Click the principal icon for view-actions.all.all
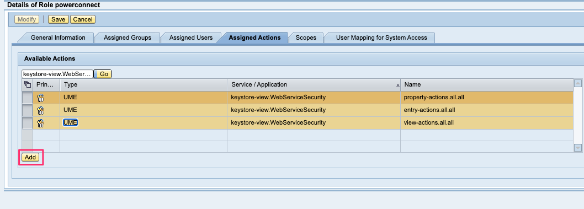The width and height of the screenshot is (584, 209). pyautogui.click(x=41, y=123)
